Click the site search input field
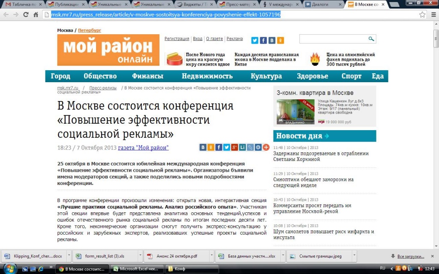439x274 pixels. (x=333, y=39)
